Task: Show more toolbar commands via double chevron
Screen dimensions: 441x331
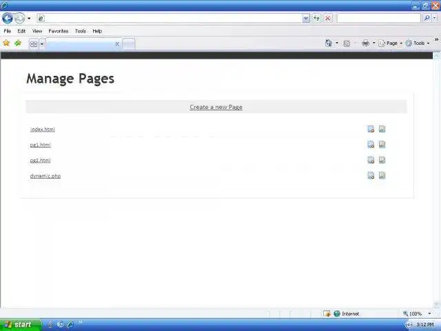Action: tap(436, 39)
